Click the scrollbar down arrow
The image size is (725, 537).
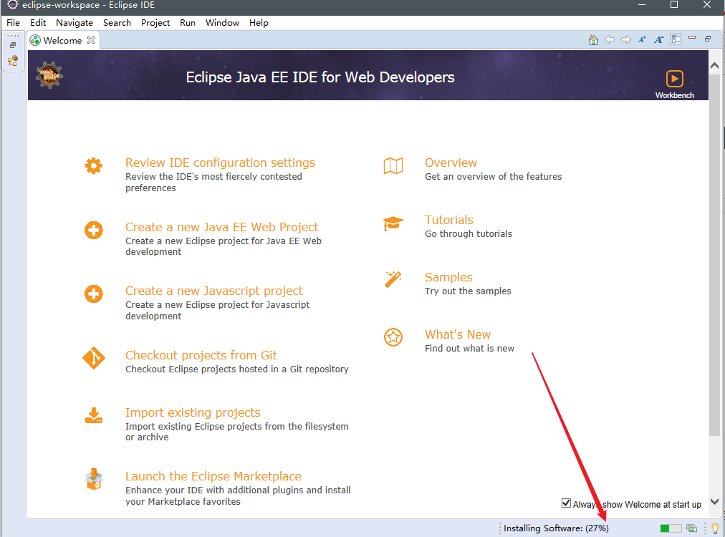(714, 501)
